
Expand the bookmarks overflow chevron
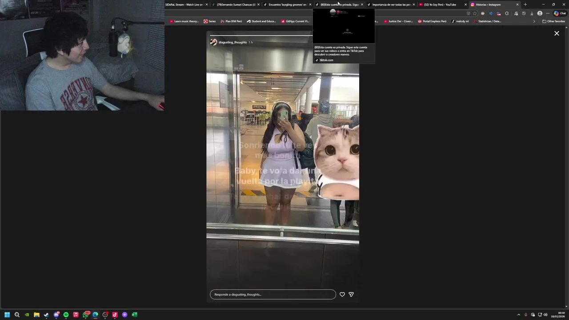tap(534, 21)
